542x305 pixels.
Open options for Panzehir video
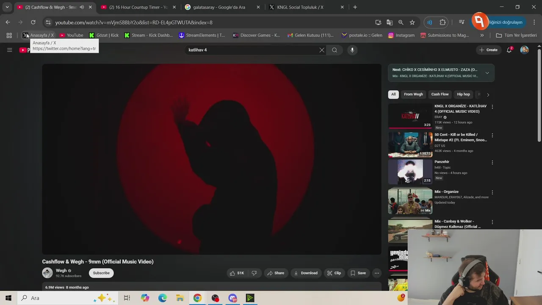[492, 162]
